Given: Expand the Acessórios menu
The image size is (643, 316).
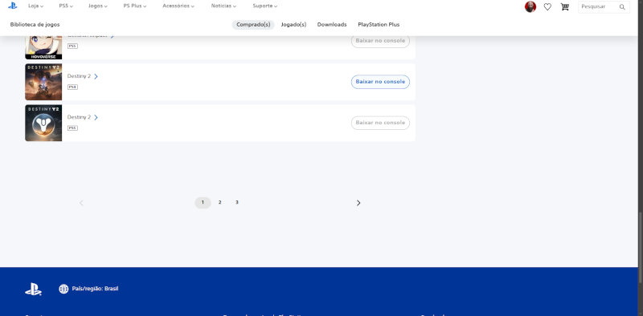Looking at the screenshot, I should pyautogui.click(x=178, y=6).
